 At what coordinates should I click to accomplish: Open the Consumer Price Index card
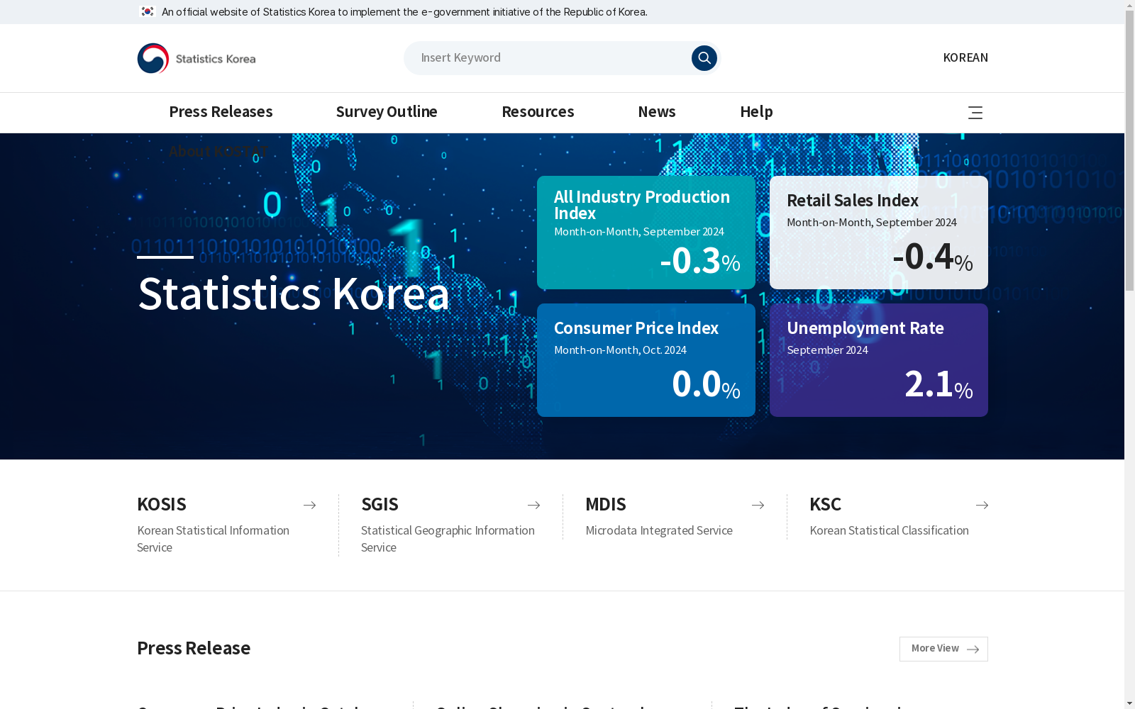[x=646, y=360]
